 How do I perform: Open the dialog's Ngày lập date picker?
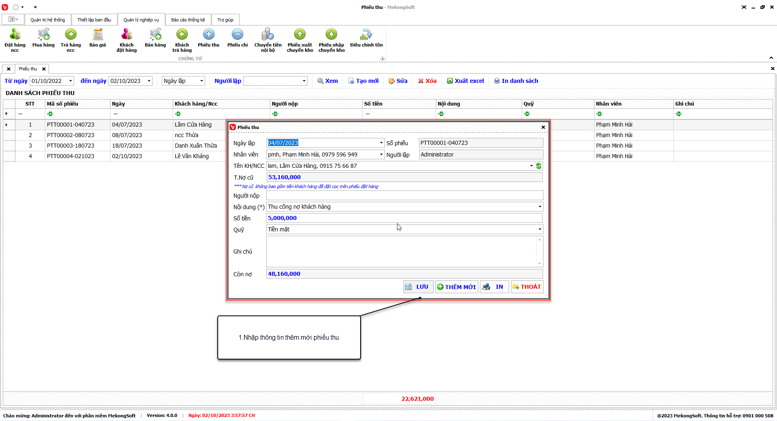pos(381,143)
